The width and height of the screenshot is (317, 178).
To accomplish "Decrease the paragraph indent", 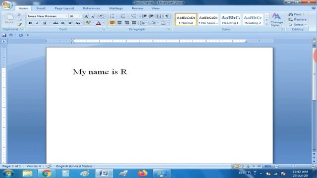I will (144, 16).
